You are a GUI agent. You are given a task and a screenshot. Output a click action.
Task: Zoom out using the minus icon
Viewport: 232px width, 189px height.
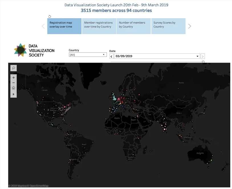(x=13, y=82)
